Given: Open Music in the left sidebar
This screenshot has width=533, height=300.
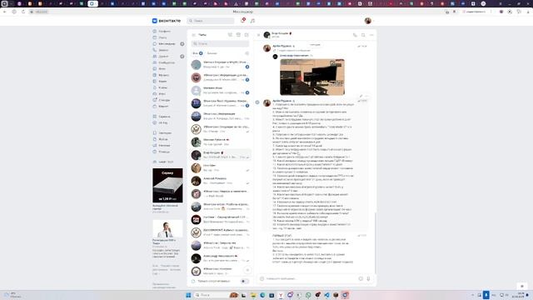Looking at the screenshot, I should 162,75.
